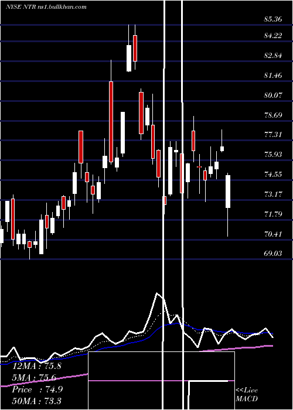Click the 12MA : 75.8 readout
The width and height of the screenshot is (293, 410).
click(37, 366)
